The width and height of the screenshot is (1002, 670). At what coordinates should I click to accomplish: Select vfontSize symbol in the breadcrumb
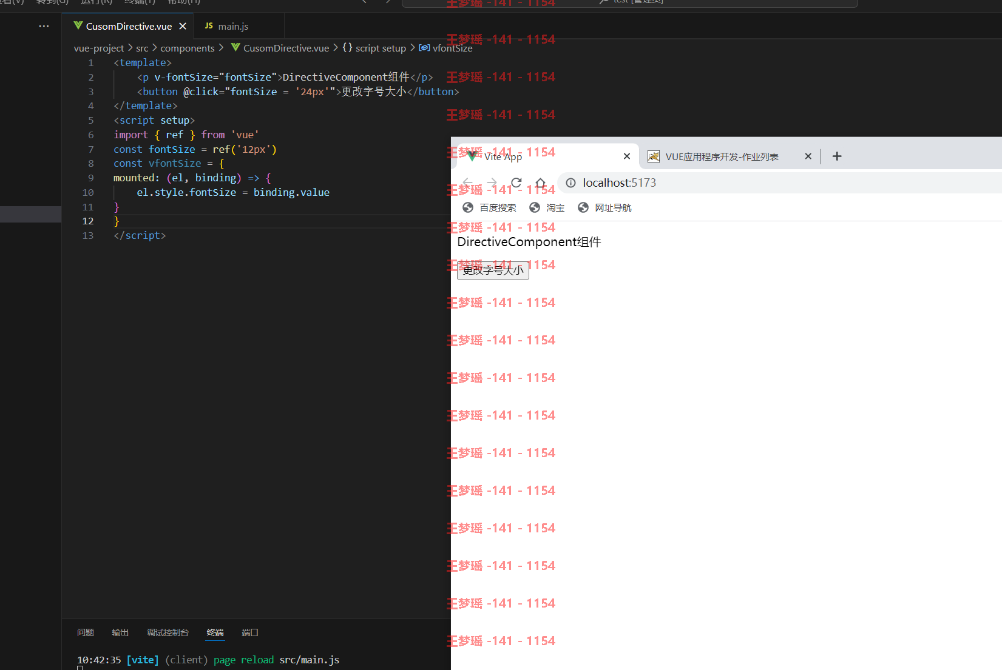pos(452,48)
